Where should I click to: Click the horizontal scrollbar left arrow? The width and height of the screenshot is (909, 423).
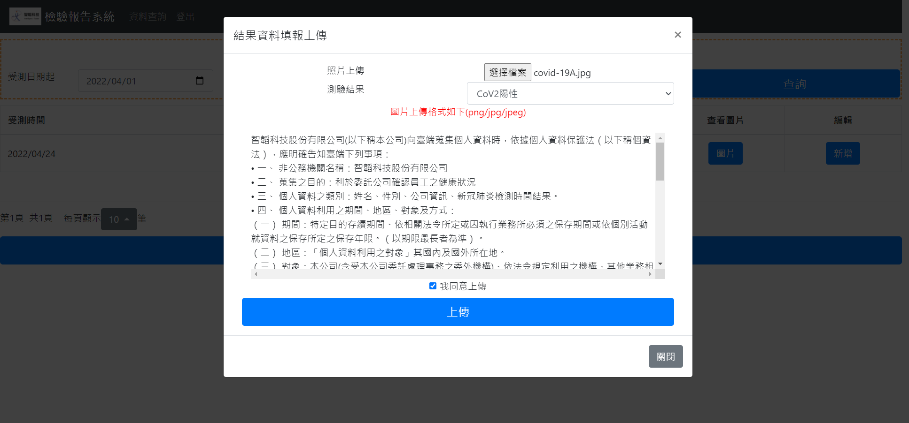[256, 274]
